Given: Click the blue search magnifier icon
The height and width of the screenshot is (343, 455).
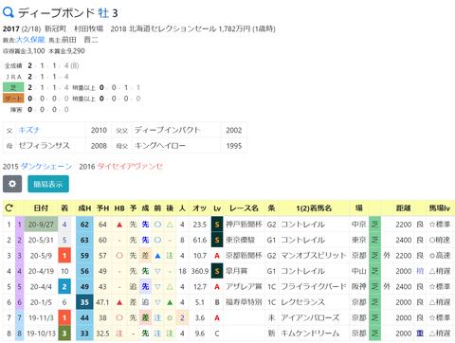Looking at the screenshot, I should (9, 12).
